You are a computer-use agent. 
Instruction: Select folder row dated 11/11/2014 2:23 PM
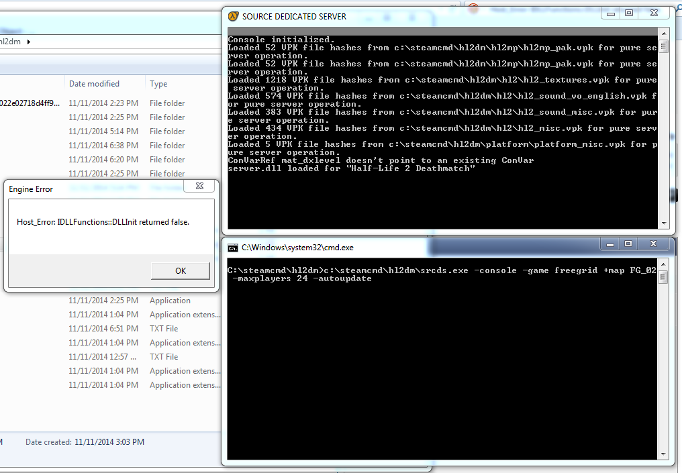coord(111,103)
